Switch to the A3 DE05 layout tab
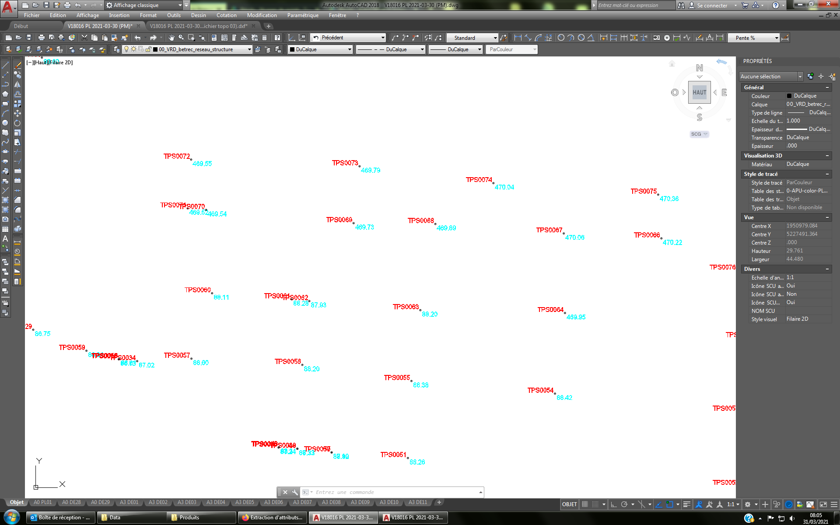840x525 pixels. point(244,502)
